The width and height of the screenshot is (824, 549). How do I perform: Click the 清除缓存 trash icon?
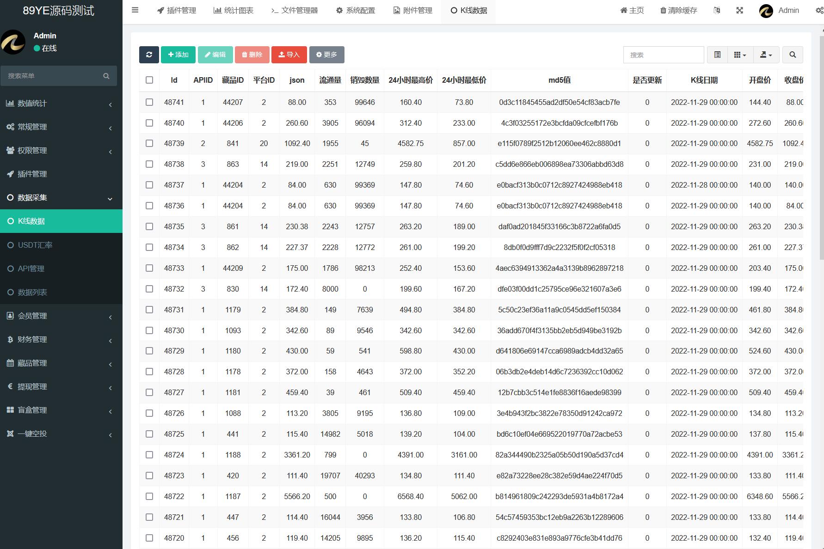point(663,10)
